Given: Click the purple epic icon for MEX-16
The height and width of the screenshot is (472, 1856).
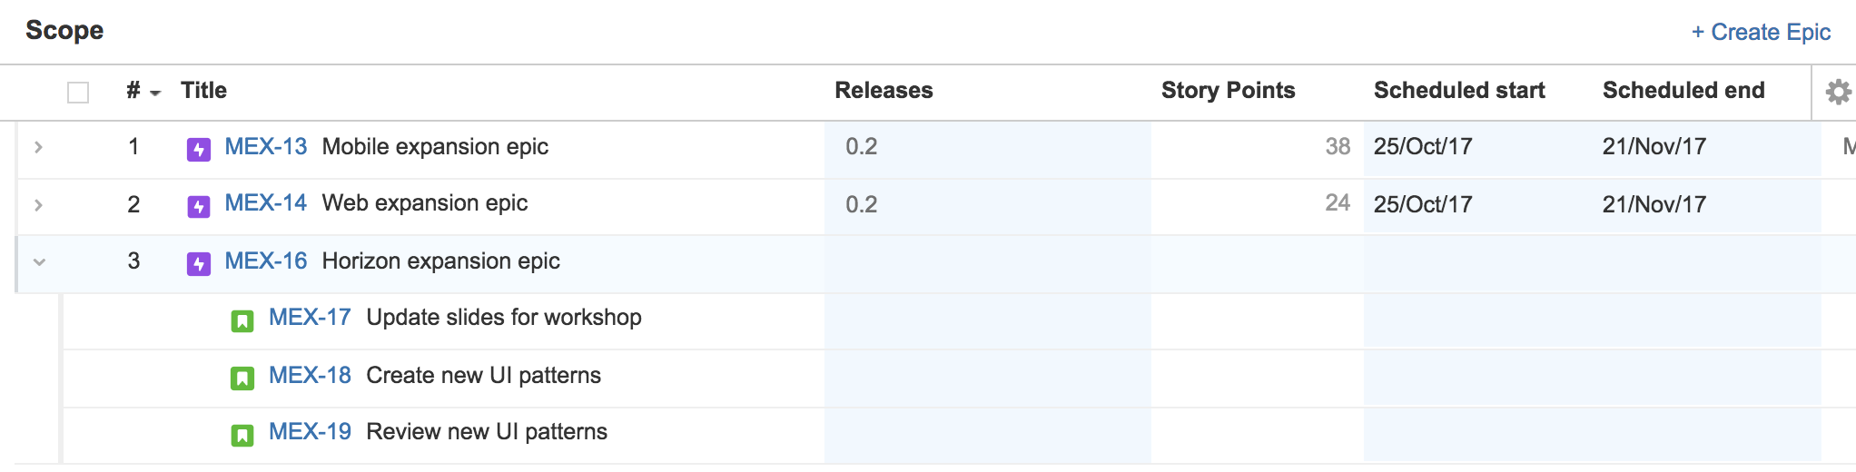Looking at the screenshot, I should (x=198, y=263).
